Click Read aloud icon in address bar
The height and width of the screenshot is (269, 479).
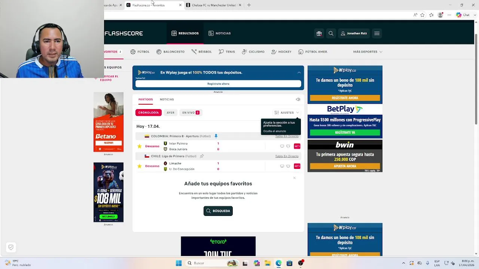[415, 15]
